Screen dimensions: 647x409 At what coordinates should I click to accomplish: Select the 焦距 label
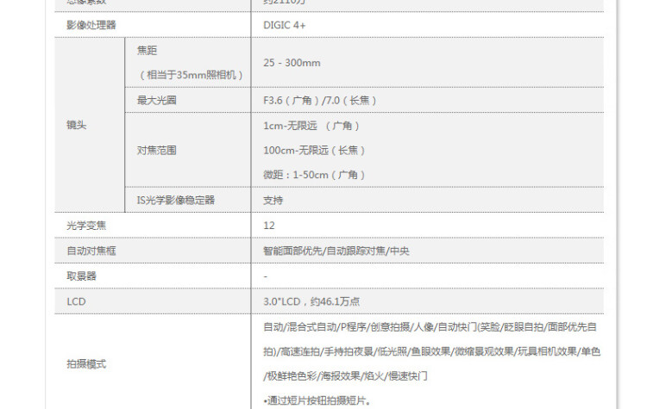pos(147,50)
